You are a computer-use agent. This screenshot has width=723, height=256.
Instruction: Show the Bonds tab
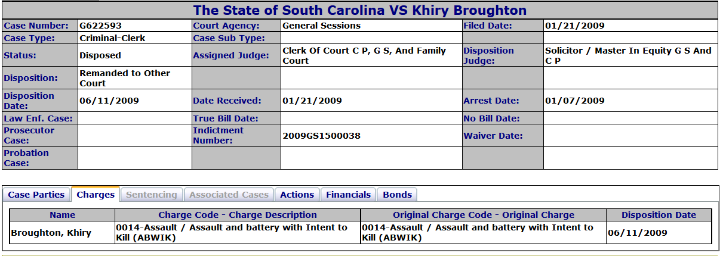tap(397, 195)
